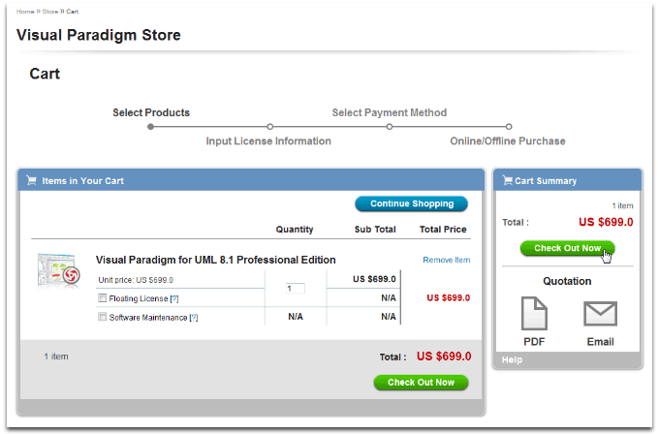Click the Continue Shopping button
Image resolution: width=659 pixels, height=434 pixels.
[x=412, y=203]
